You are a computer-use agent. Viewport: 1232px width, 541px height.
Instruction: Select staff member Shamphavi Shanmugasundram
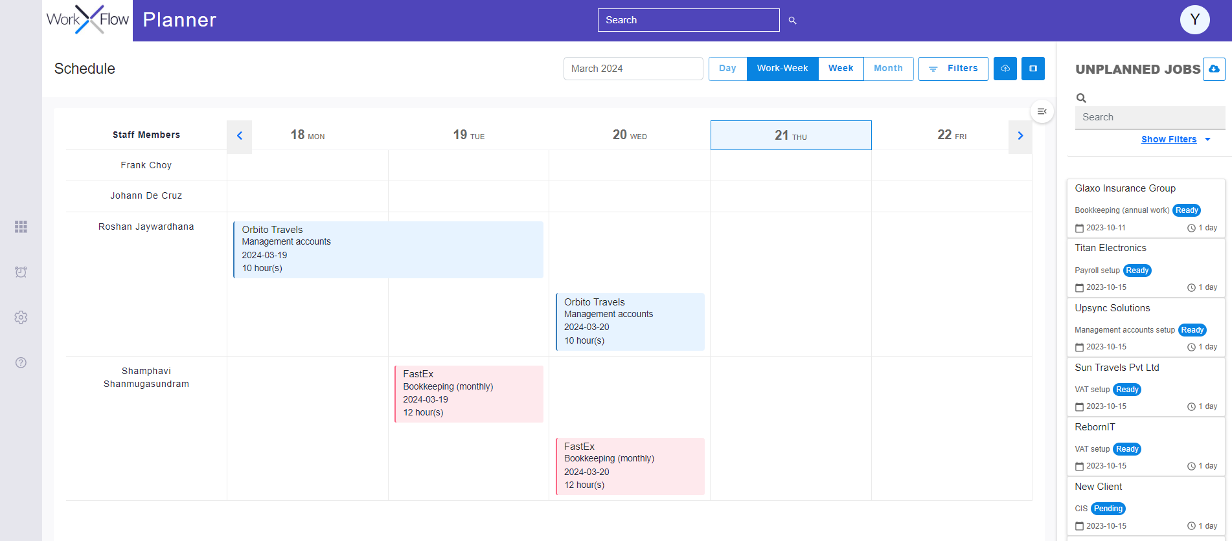[146, 377]
